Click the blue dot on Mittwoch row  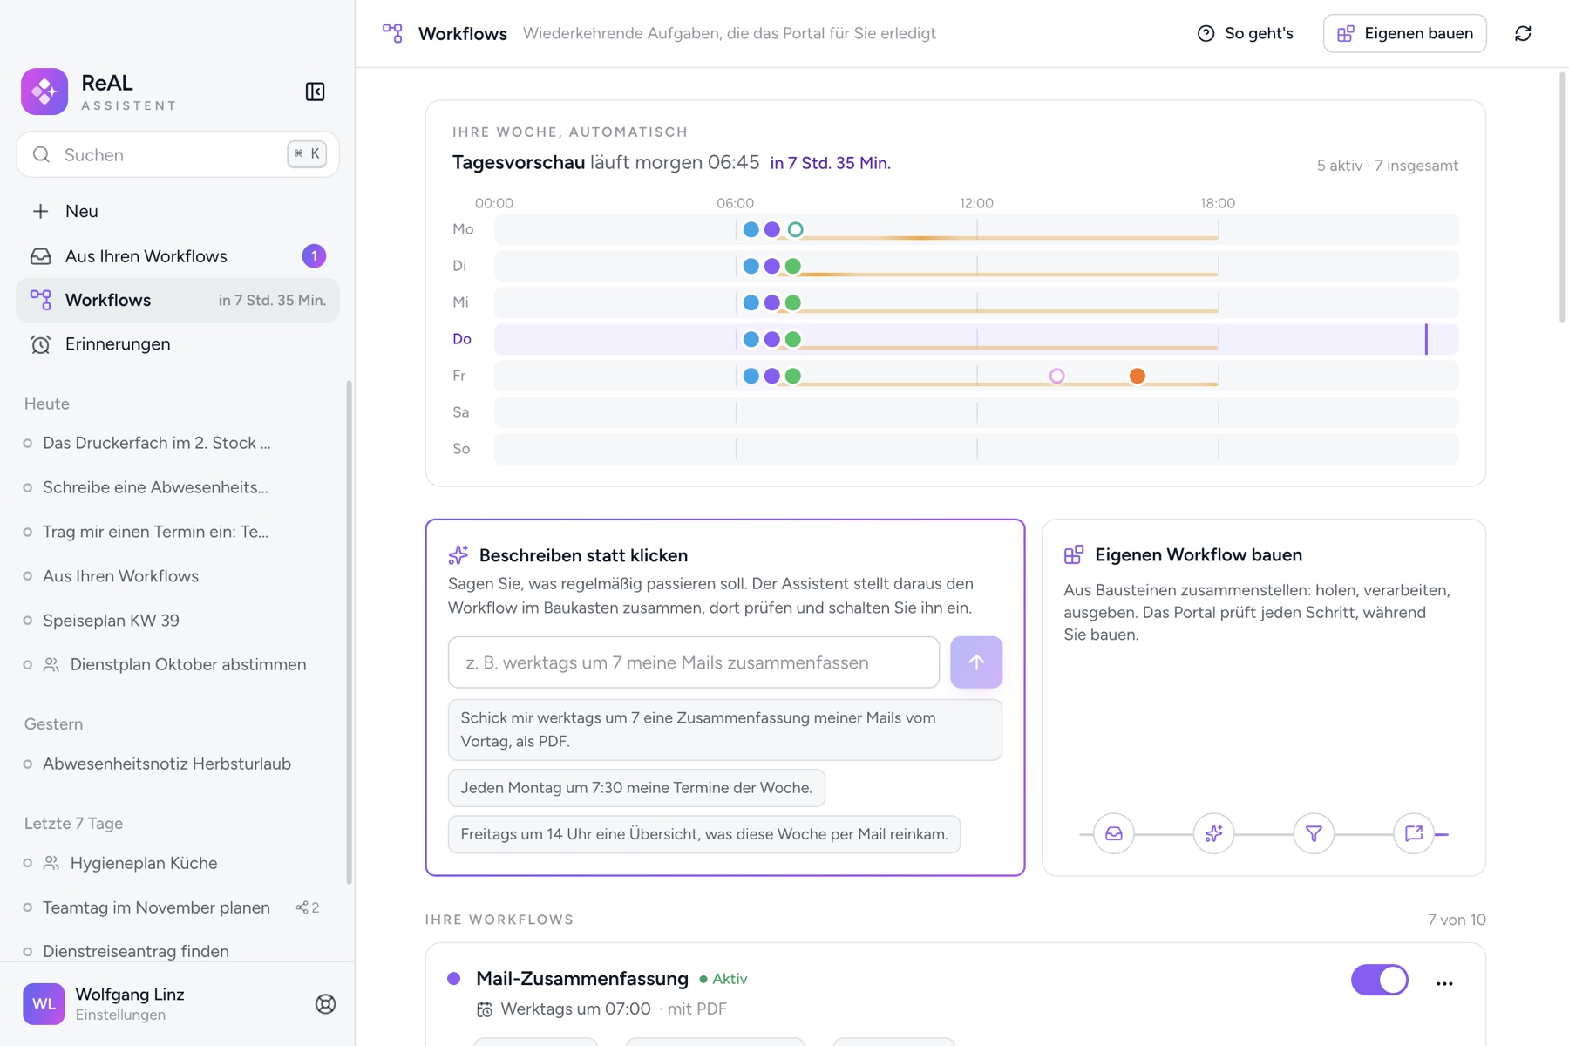(751, 302)
